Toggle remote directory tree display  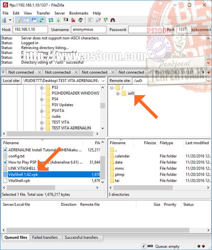(34, 20)
